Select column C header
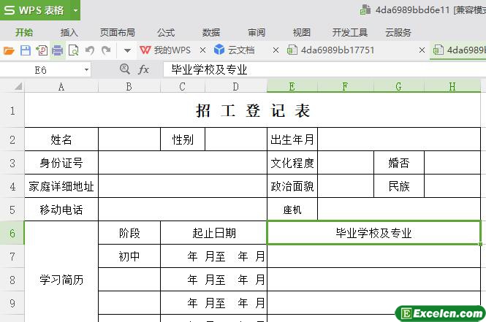This screenshot has width=486, height=322. [183, 87]
